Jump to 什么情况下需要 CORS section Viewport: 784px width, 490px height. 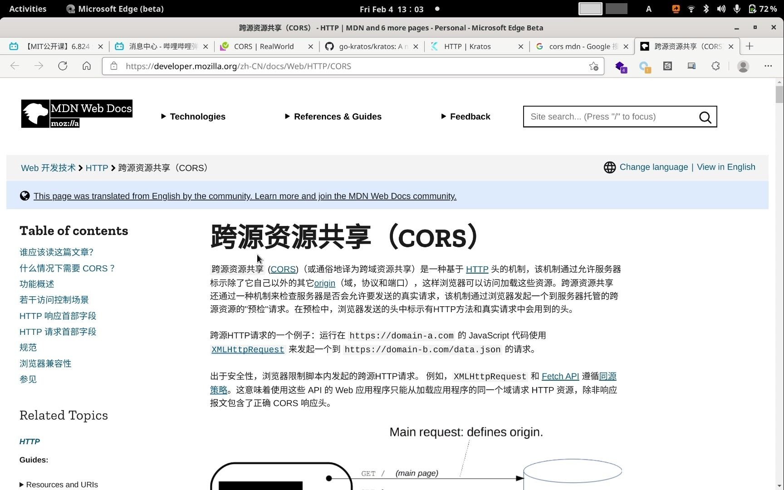[x=67, y=268]
